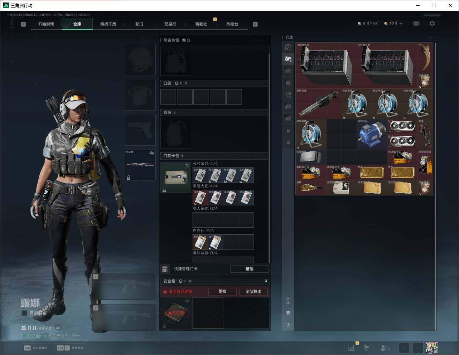Open the weight details list icon
This screenshot has height=355, width=459.
[58, 327]
